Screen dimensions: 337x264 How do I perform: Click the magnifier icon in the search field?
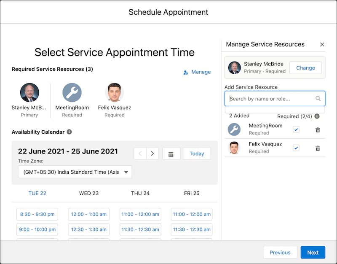318,99
